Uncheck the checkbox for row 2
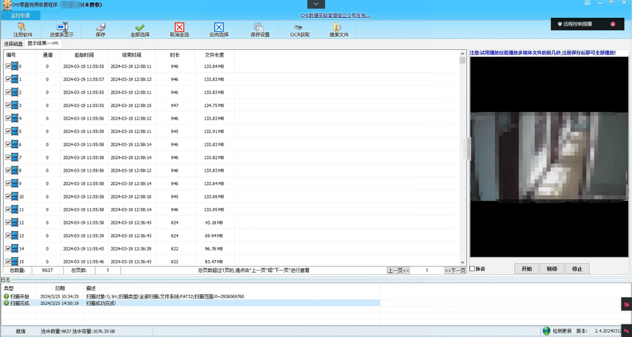632x337 pixels. pyautogui.click(x=8, y=92)
